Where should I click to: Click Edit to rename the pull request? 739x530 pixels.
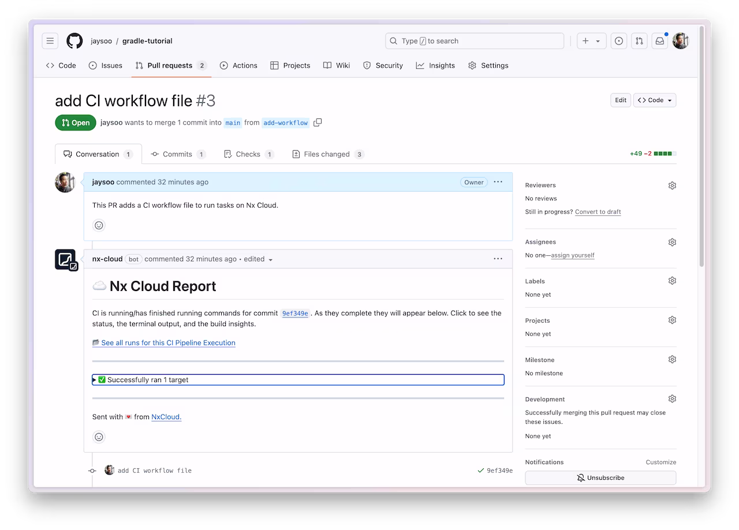pos(620,100)
